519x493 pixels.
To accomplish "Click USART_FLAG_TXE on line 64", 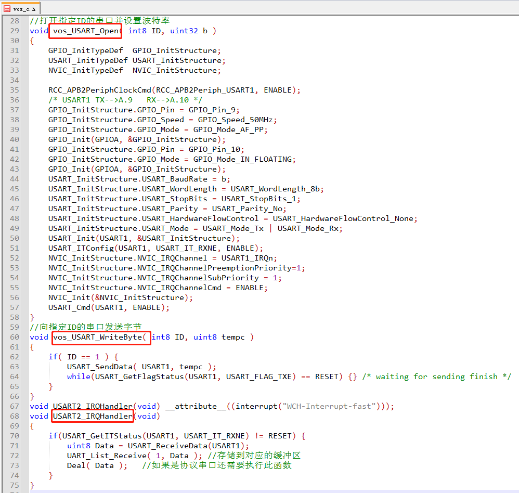I will pyautogui.click(x=259, y=377).
